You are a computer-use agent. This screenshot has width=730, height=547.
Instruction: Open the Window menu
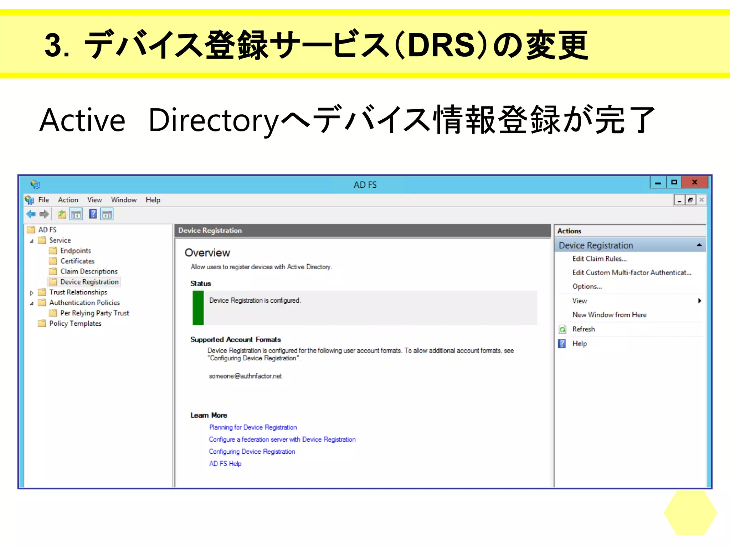(x=124, y=200)
